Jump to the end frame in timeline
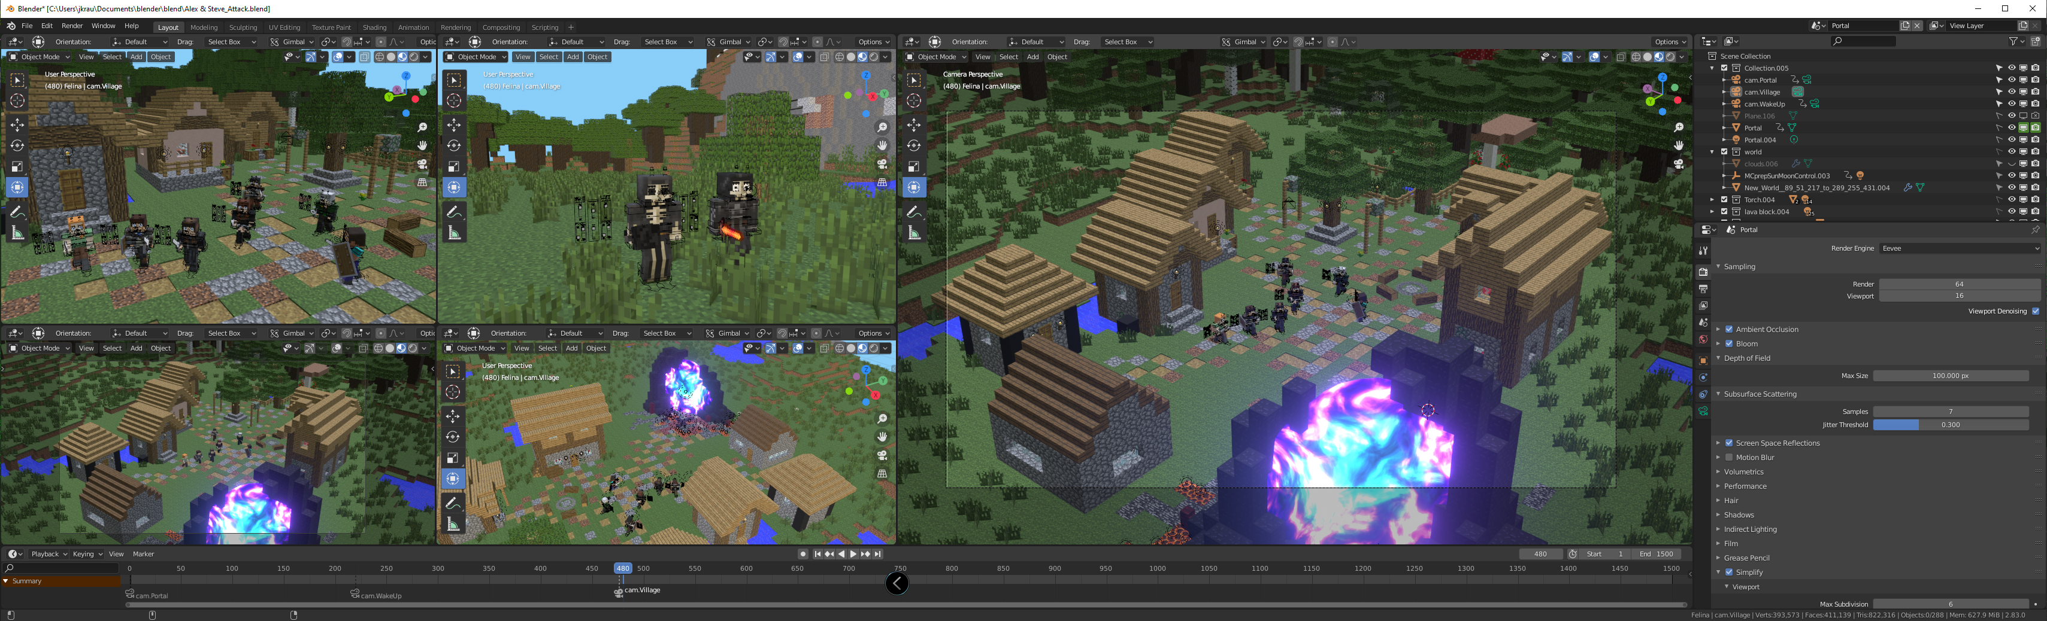Image resolution: width=2047 pixels, height=621 pixels. (x=878, y=555)
